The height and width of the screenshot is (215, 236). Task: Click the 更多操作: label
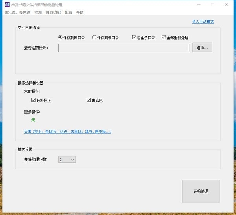32,112
